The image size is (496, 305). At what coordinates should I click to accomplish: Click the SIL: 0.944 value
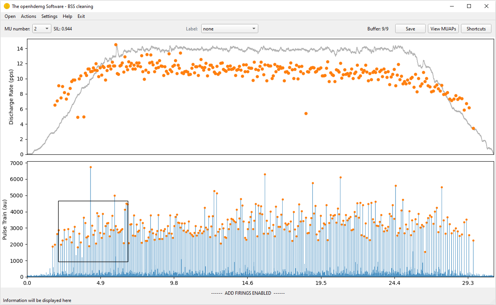pos(63,29)
